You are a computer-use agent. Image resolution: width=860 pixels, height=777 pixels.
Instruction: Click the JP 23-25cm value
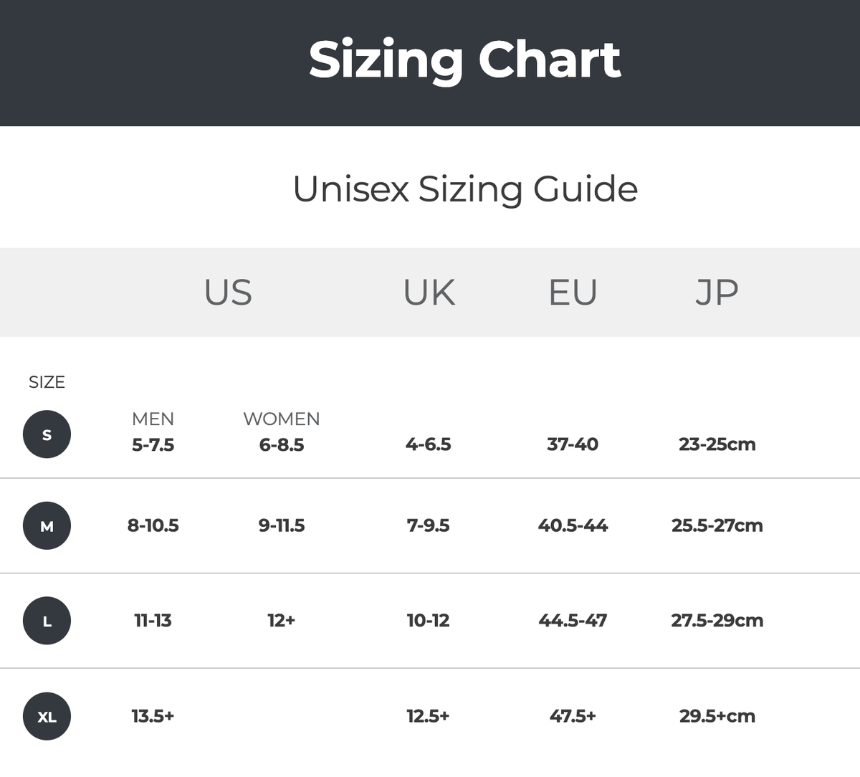pos(717,444)
